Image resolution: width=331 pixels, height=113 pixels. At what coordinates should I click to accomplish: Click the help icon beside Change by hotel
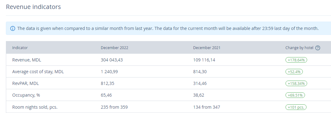[317, 48]
